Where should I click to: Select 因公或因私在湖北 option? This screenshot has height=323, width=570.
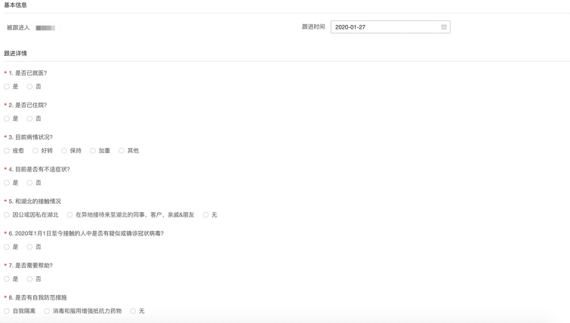[x=7, y=215]
